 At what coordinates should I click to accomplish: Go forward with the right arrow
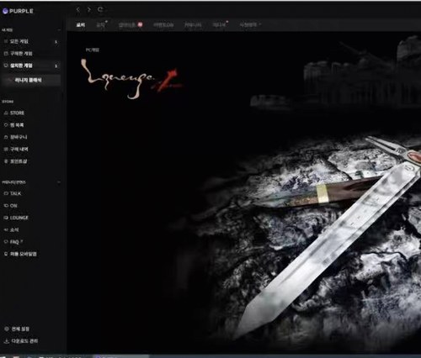pyautogui.click(x=89, y=10)
